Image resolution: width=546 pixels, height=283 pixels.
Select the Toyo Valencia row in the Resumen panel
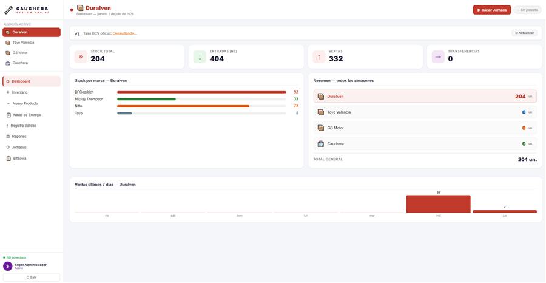click(x=425, y=112)
